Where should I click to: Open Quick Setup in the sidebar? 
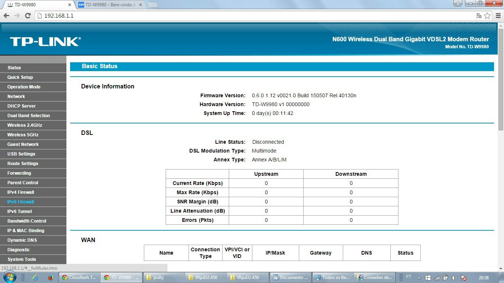click(33, 77)
